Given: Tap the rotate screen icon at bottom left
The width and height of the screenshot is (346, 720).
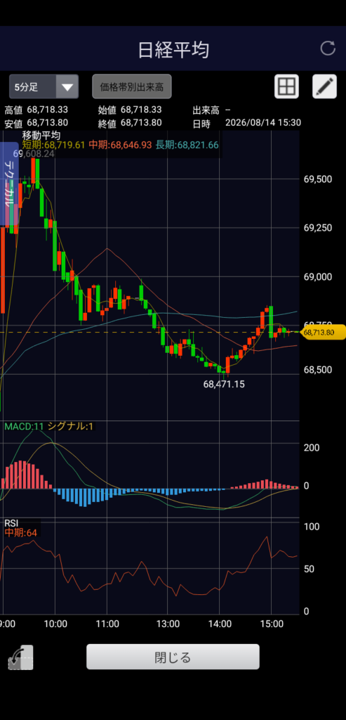Looking at the screenshot, I should [20, 657].
